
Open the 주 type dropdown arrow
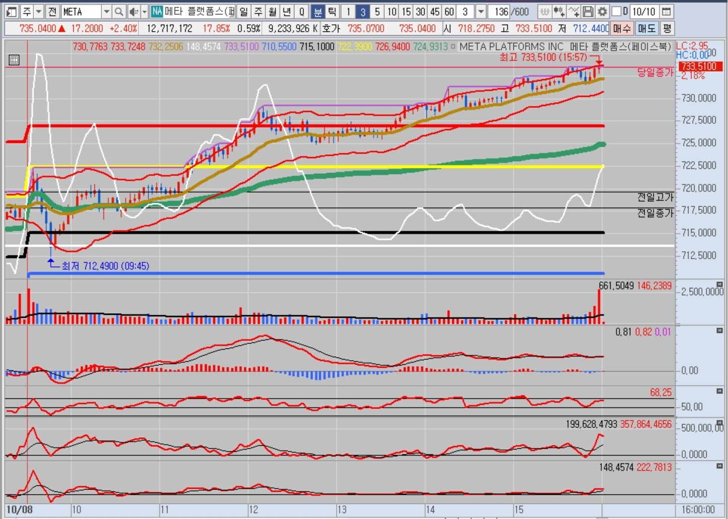click(x=38, y=11)
